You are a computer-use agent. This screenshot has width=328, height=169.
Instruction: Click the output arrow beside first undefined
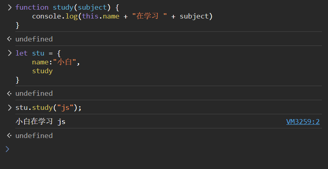(x=9, y=39)
